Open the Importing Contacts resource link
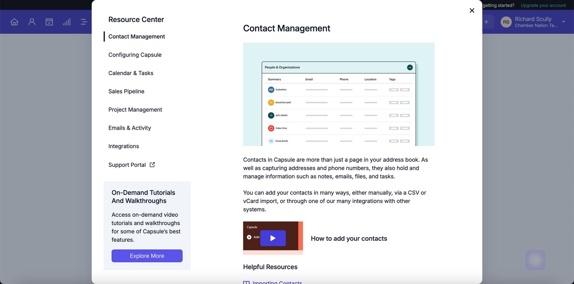 pyautogui.click(x=277, y=282)
